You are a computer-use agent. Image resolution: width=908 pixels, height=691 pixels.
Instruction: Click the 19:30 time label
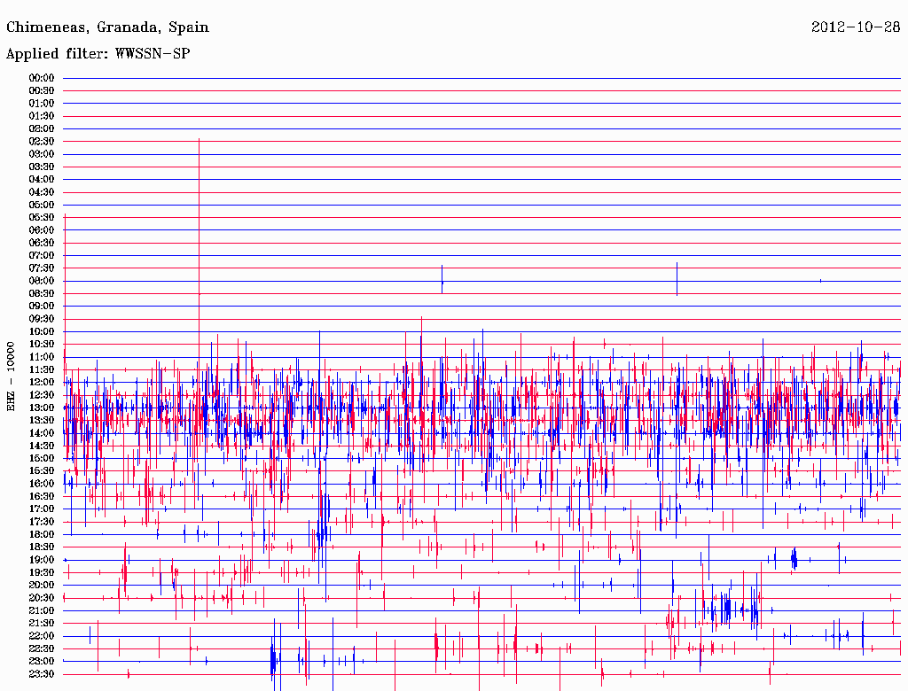click(42, 572)
